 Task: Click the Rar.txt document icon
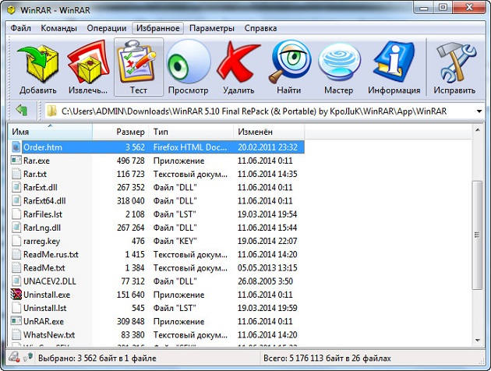pyautogui.click(x=16, y=174)
